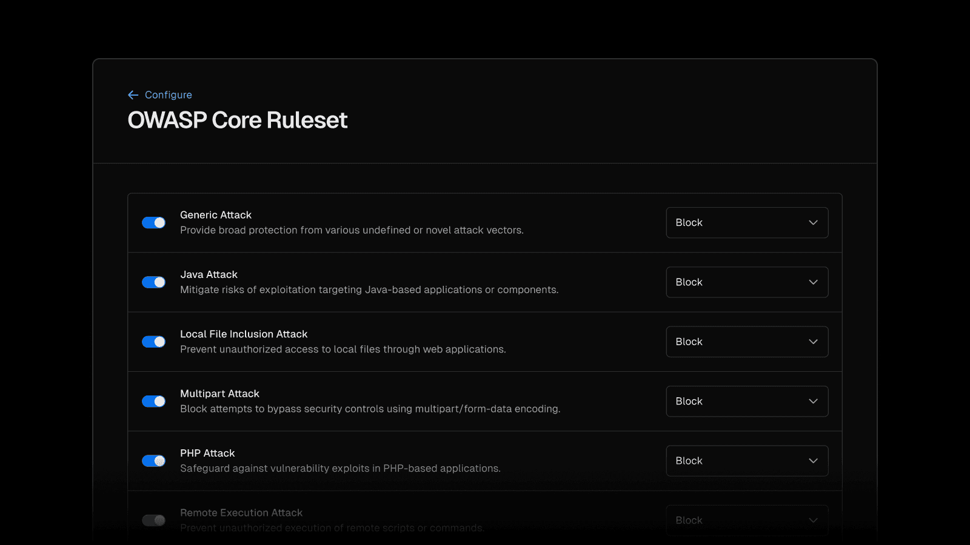Open the Generic Attack action dropdown
Screen dimensions: 970x545
pyautogui.click(x=746, y=223)
